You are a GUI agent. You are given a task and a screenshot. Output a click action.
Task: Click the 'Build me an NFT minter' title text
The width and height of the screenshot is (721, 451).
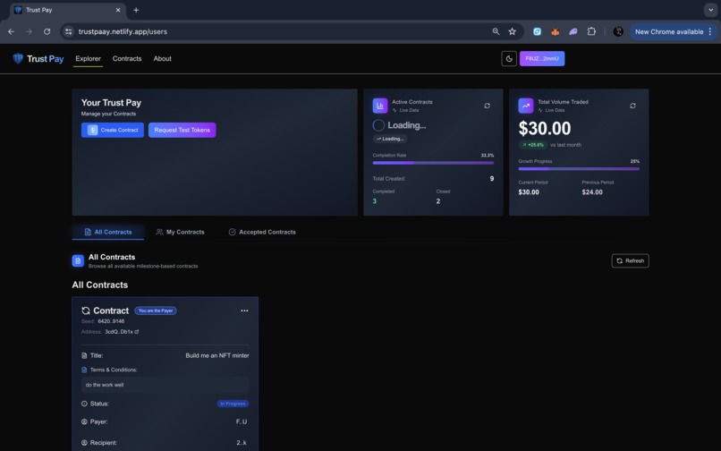[x=217, y=355]
